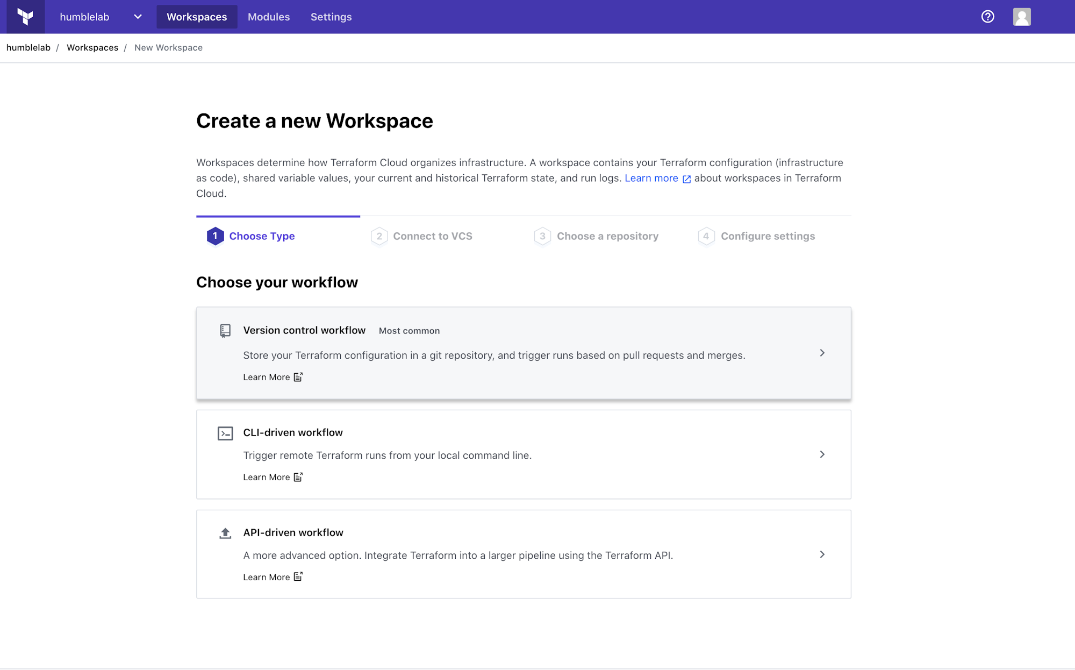The width and height of the screenshot is (1075, 670).
Task: Select the CLI-driven workflow card
Action: (524, 454)
